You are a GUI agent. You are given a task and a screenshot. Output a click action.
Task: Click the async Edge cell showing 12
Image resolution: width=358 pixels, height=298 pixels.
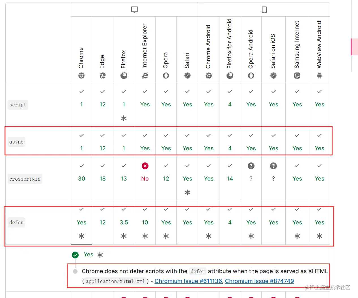coord(103,142)
